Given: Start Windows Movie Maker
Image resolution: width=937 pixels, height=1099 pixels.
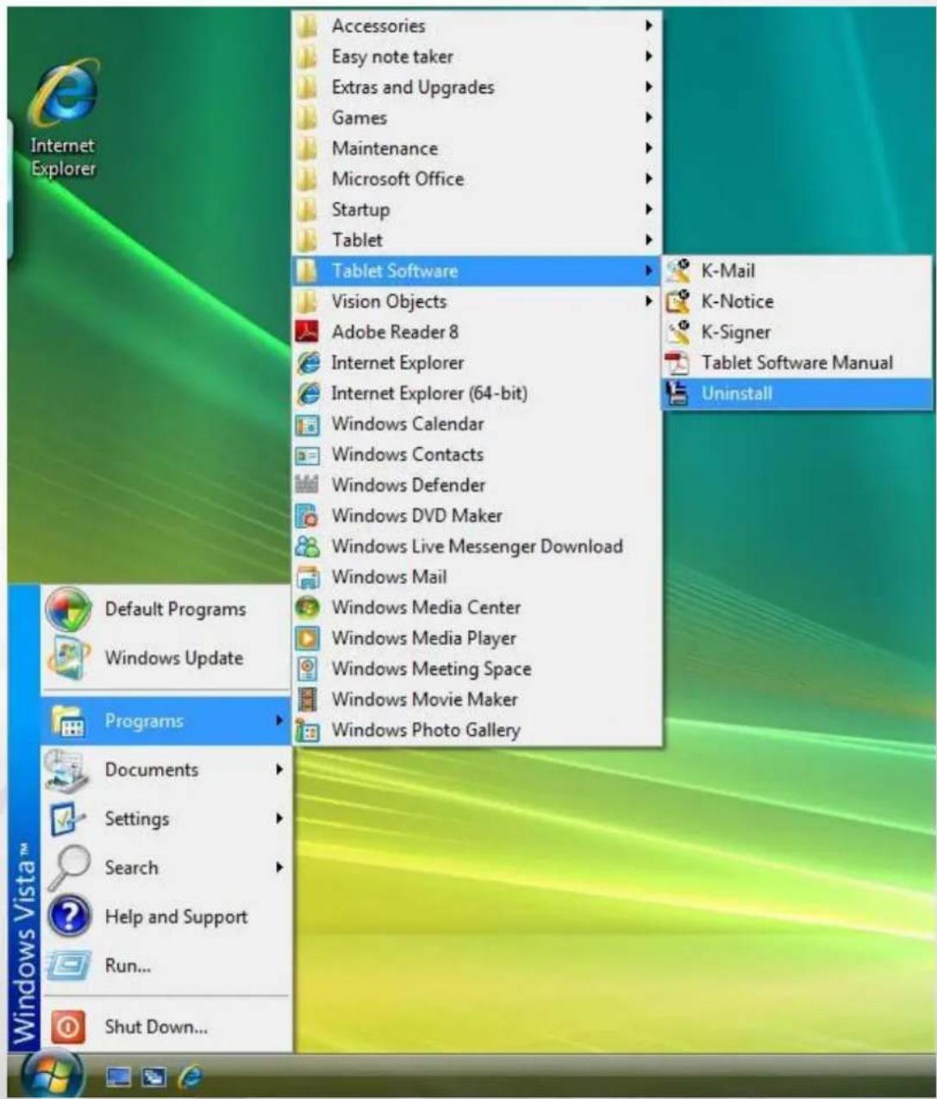Looking at the screenshot, I should point(477,700).
